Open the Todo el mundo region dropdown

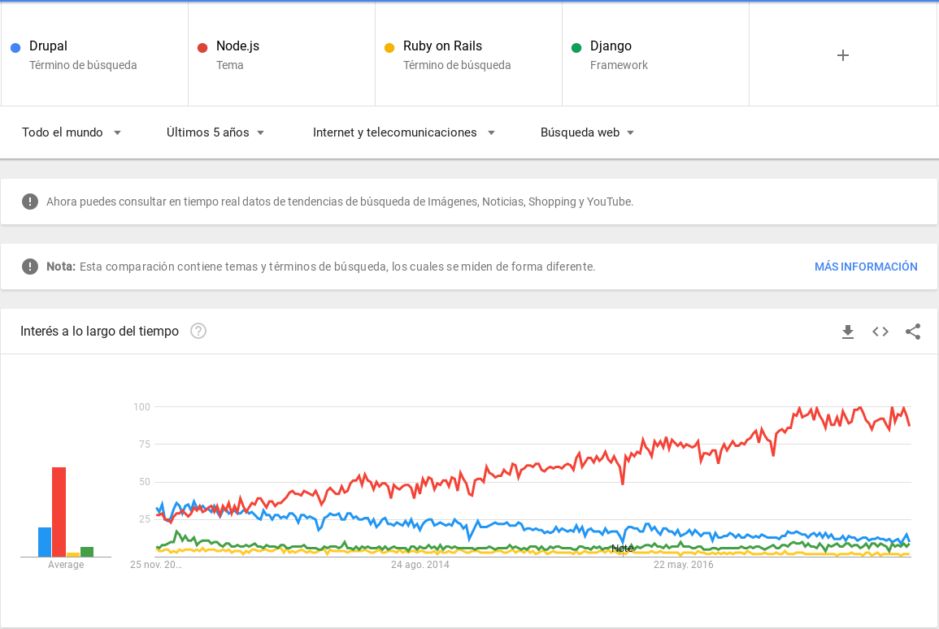click(x=72, y=132)
